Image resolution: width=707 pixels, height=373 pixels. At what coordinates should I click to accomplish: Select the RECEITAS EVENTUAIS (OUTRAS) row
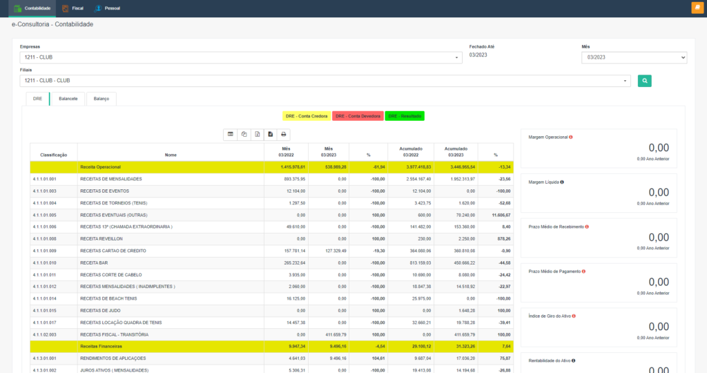click(x=271, y=215)
